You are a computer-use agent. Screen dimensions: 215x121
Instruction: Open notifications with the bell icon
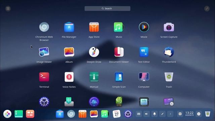155,114
